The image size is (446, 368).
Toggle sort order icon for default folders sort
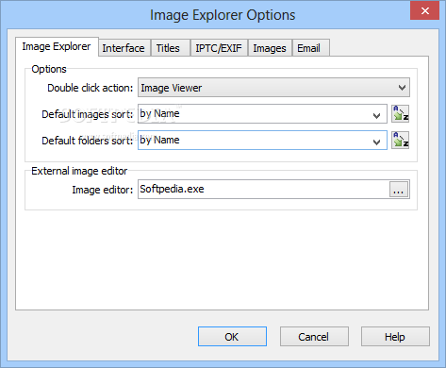pos(400,140)
